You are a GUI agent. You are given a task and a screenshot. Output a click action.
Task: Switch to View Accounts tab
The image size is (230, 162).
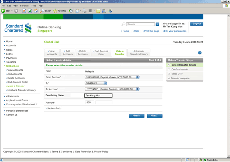click(x=52, y=53)
